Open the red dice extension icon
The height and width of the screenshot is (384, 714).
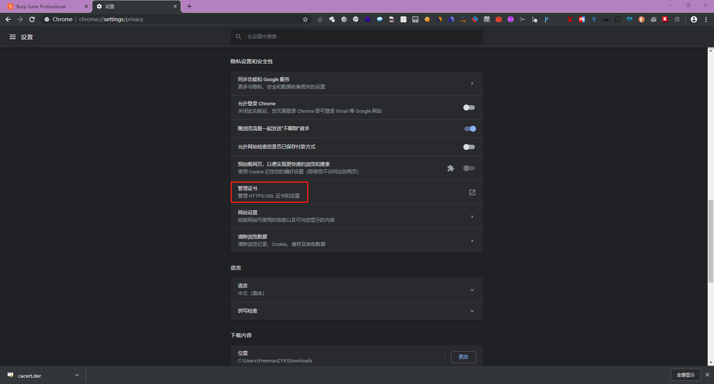coord(499,19)
